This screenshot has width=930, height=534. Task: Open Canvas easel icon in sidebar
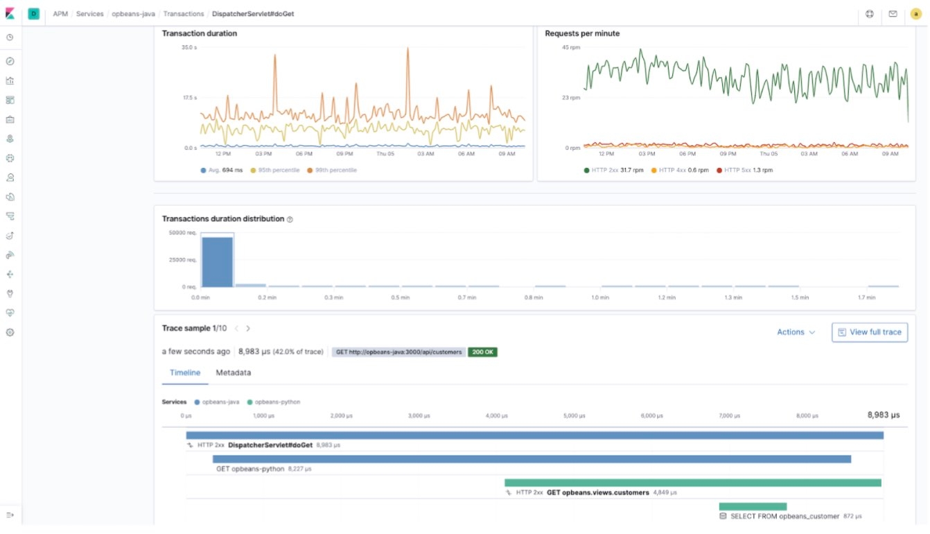(10, 119)
